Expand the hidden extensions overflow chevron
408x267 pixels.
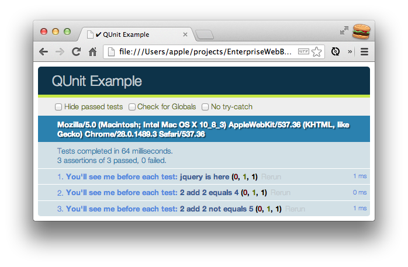pyautogui.click(x=350, y=52)
